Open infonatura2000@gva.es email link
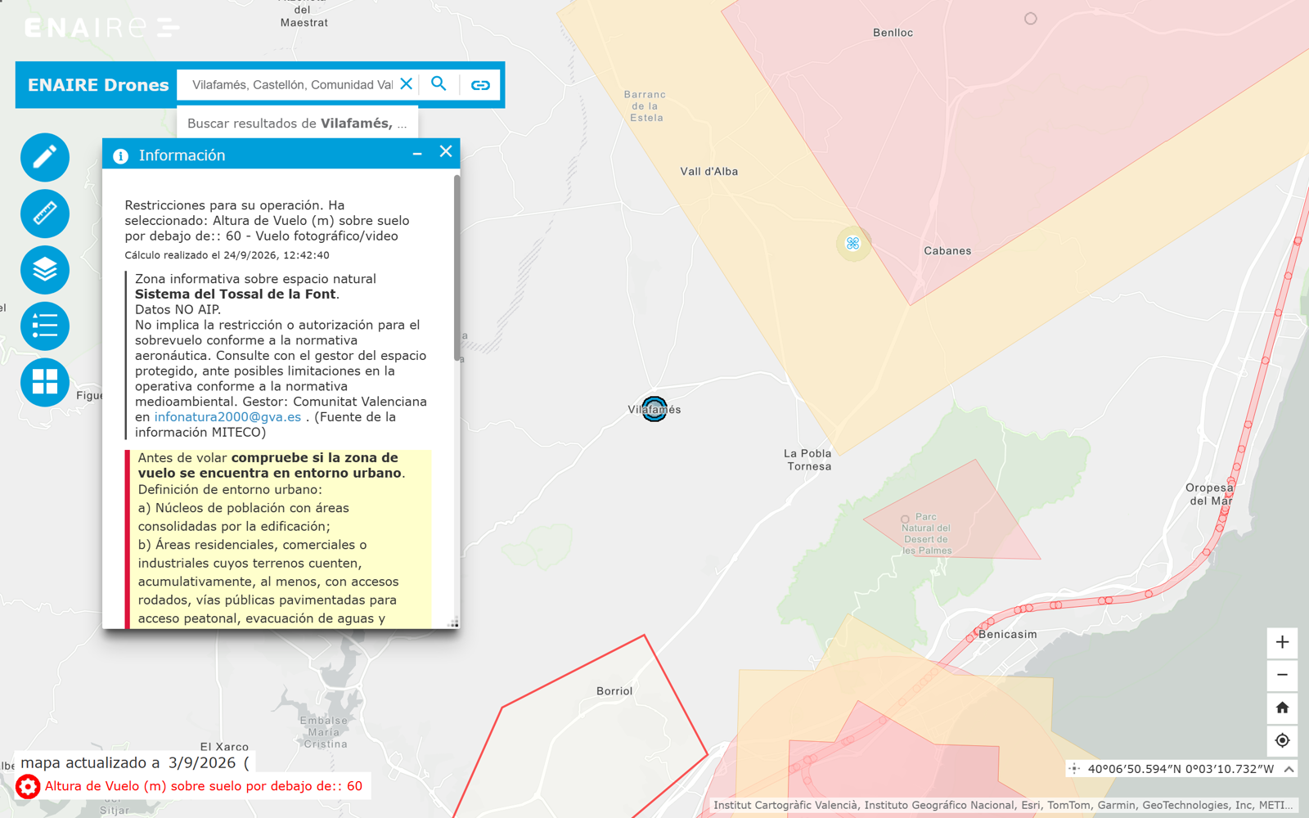Image resolution: width=1309 pixels, height=818 pixels. (x=227, y=417)
